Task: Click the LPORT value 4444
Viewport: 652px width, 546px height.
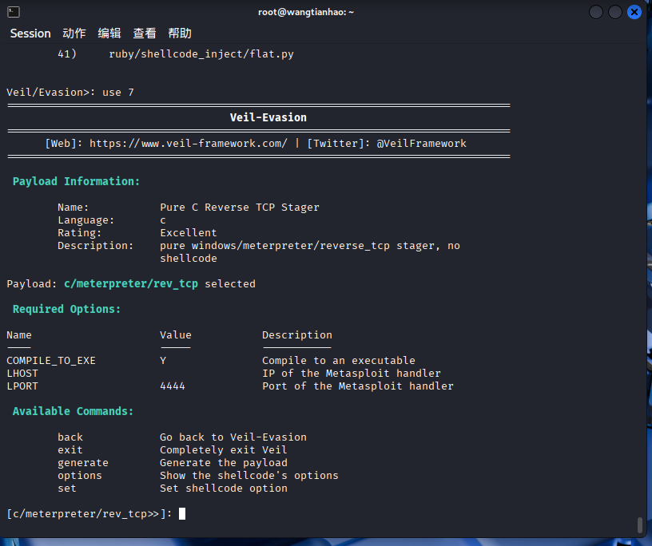Action: tap(173, 386)
